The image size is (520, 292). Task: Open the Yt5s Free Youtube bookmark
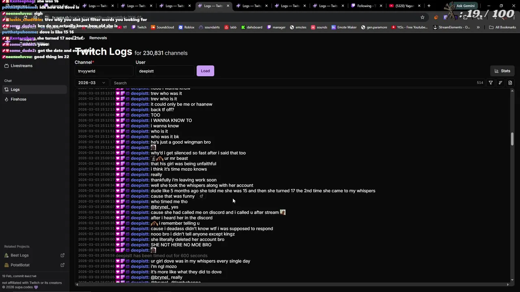[409, 27]
